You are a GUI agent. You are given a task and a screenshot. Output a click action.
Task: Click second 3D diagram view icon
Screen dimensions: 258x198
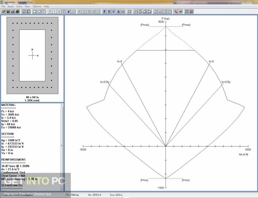[x=145, y=12]
